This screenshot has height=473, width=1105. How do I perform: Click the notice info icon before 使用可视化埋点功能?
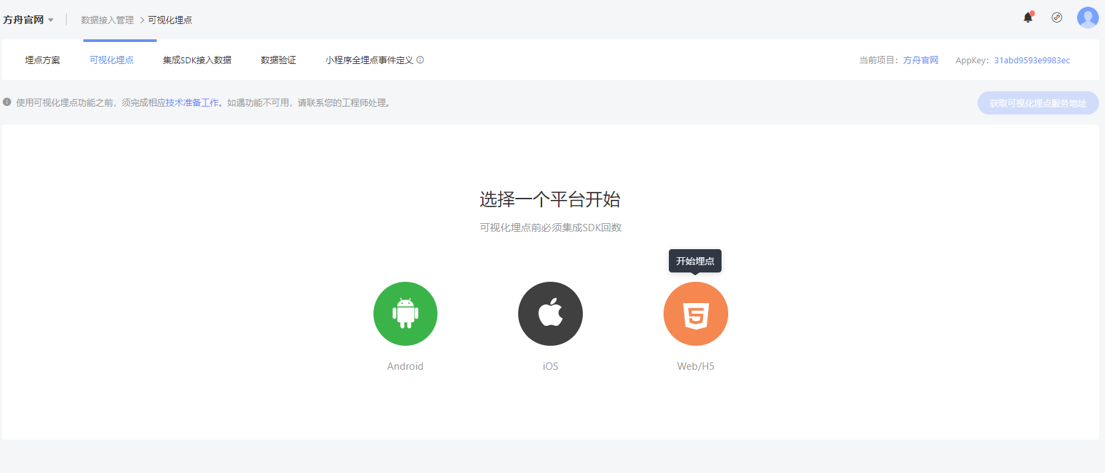click(7, 103)
